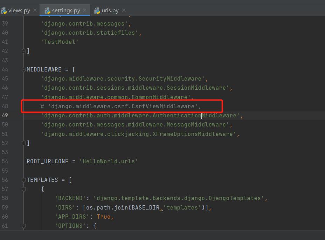This screenshot has height=240, width=325.
Task: Close the settings.py editor tab
Action: coord(85,10)
